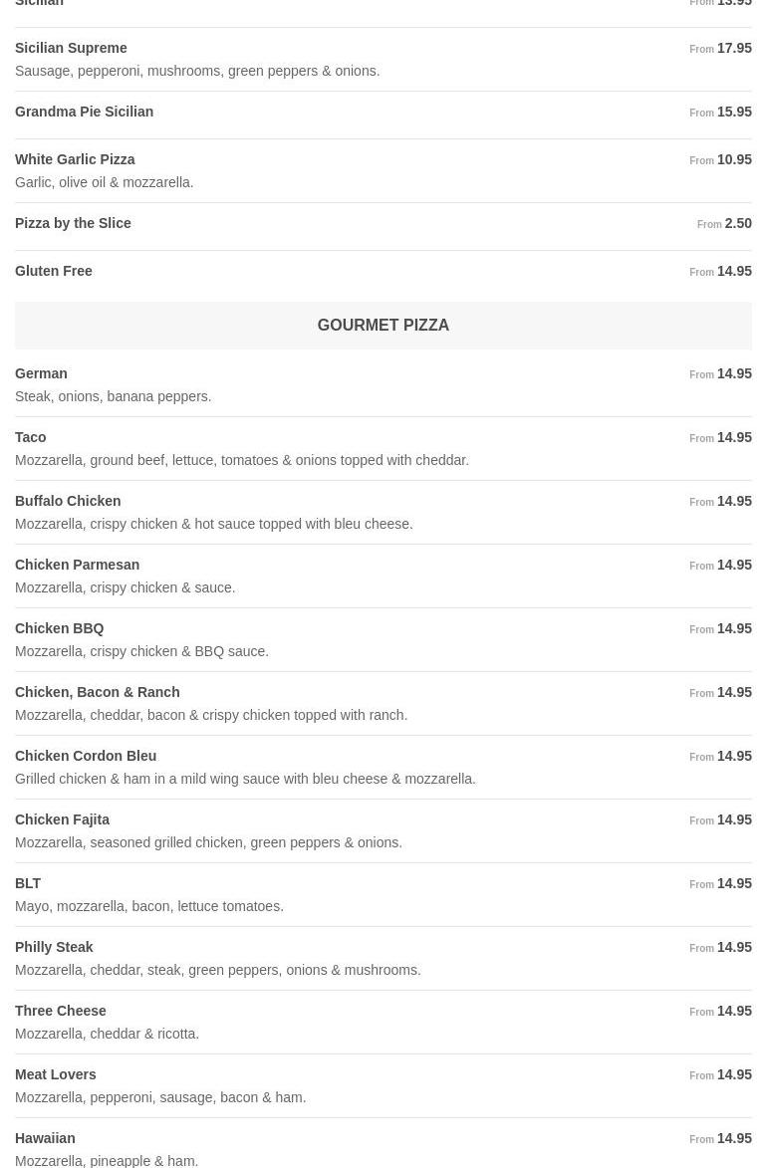
Task: Choose the Chicken Fajita pizza
Action: [x=62, y=819]
